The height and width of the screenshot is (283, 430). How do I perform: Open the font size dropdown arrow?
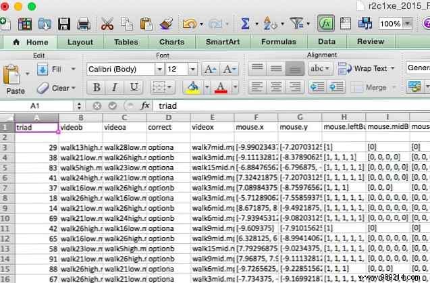(x=192, y=69)
